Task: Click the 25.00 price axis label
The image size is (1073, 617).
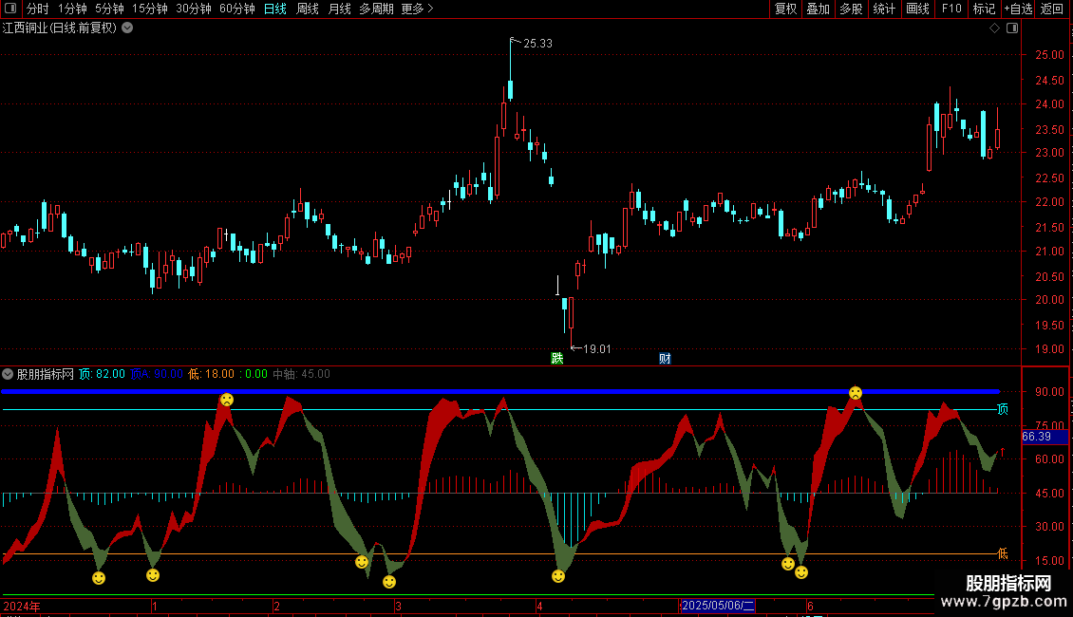Action: (1049, 55)
